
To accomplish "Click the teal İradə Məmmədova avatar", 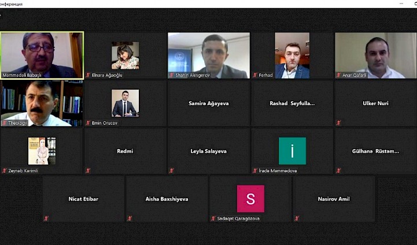I will [x=292, y=151].
